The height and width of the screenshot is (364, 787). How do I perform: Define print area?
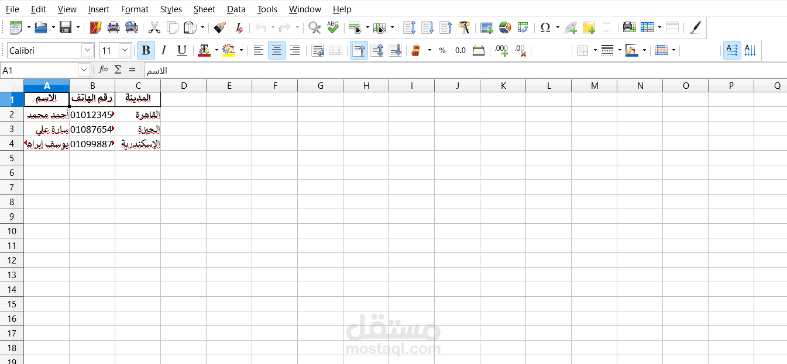(x=629, y=27)
